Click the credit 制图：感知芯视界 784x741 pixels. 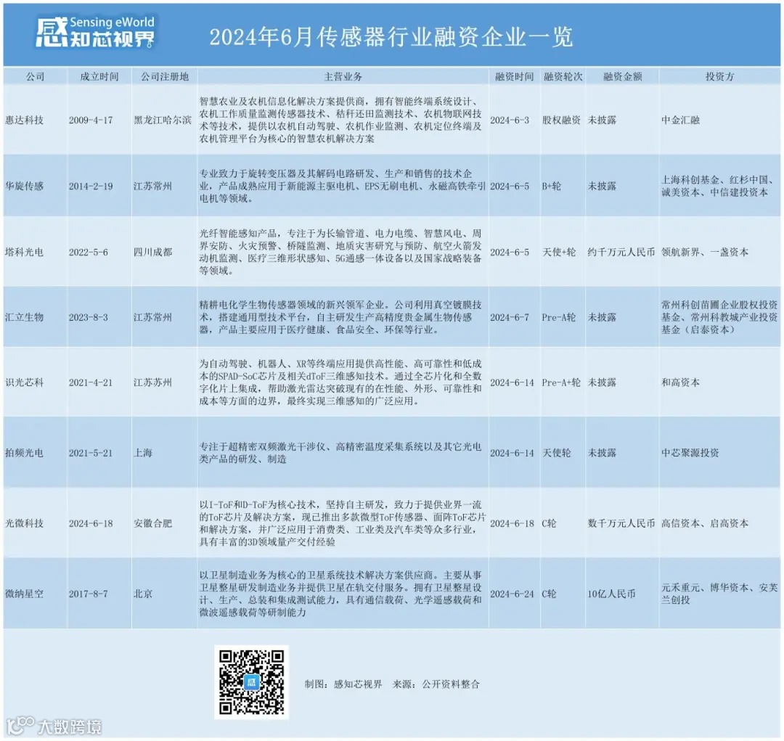[343, 684]
